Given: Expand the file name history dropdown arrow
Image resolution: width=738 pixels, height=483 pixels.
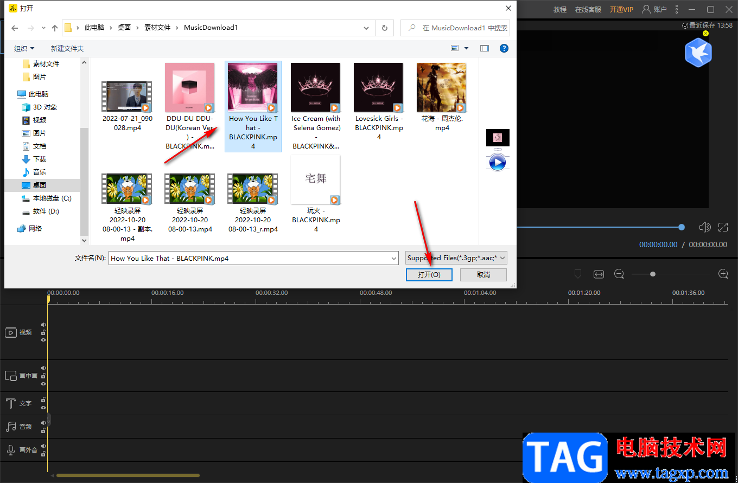Looking at the screenshot, I should click(395, 259).
